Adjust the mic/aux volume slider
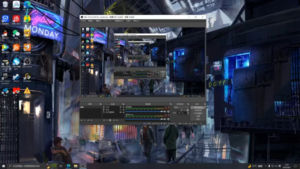This screenshot has width=300, height=169. tap(144, 119)
